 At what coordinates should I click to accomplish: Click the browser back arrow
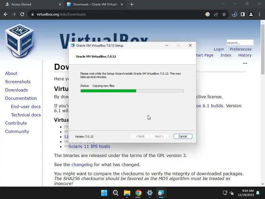click(6, 15)
